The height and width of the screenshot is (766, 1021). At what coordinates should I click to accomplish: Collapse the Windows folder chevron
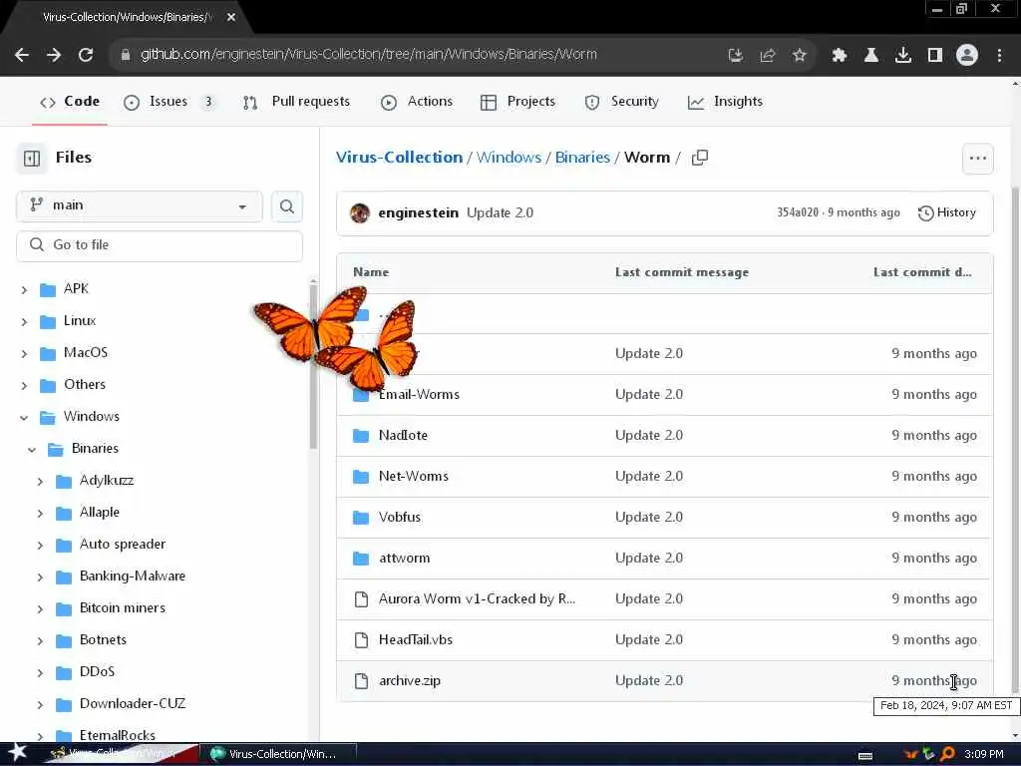click(24, 418)
